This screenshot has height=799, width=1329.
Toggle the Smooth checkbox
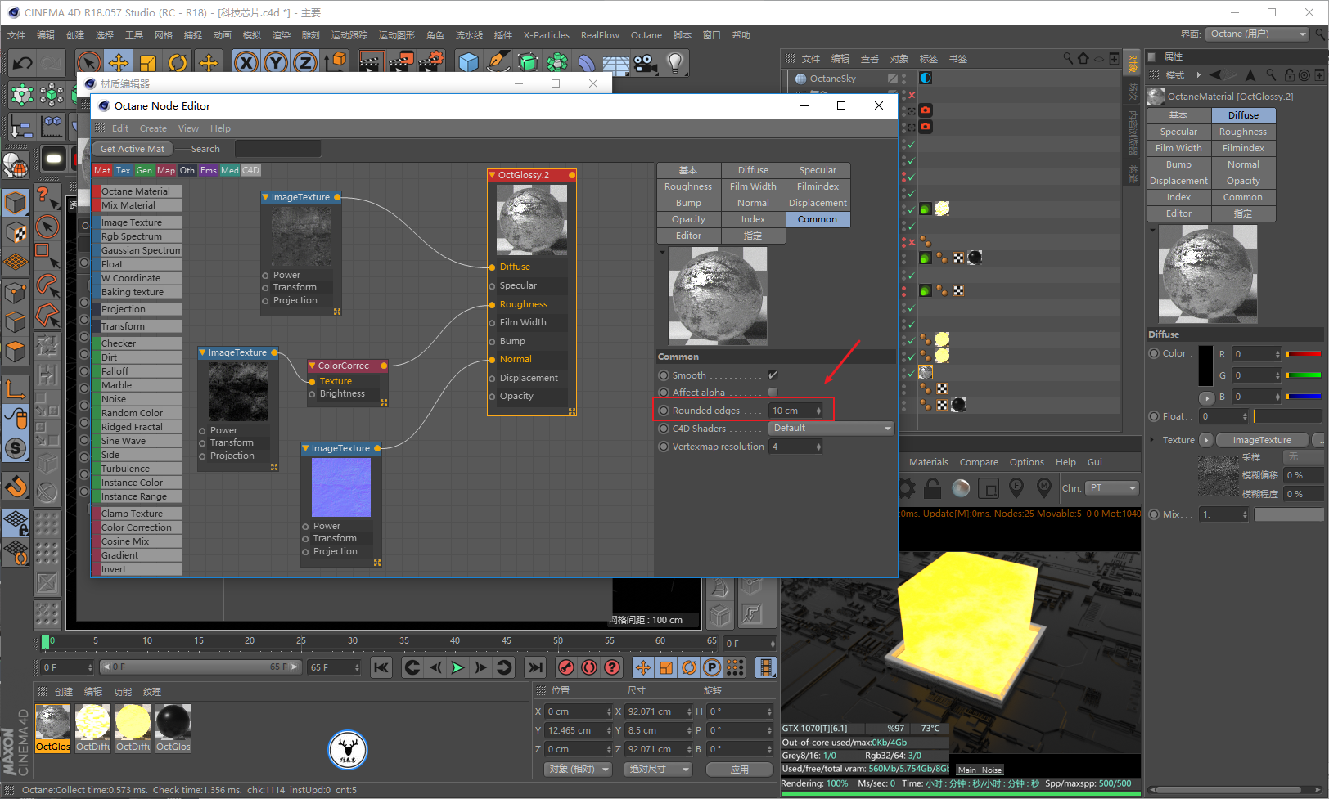[773, 375]
